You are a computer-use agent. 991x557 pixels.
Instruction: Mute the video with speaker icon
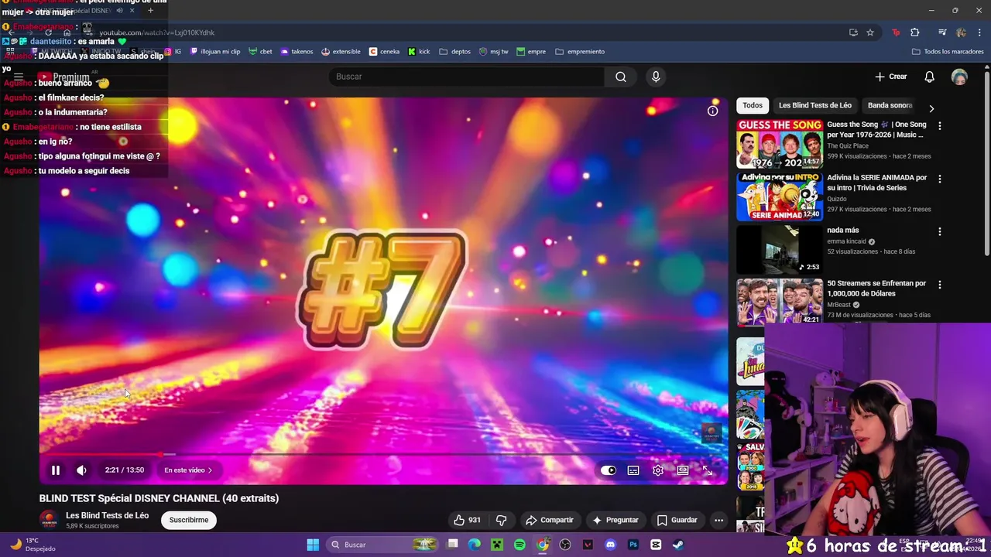coord(81,470)
